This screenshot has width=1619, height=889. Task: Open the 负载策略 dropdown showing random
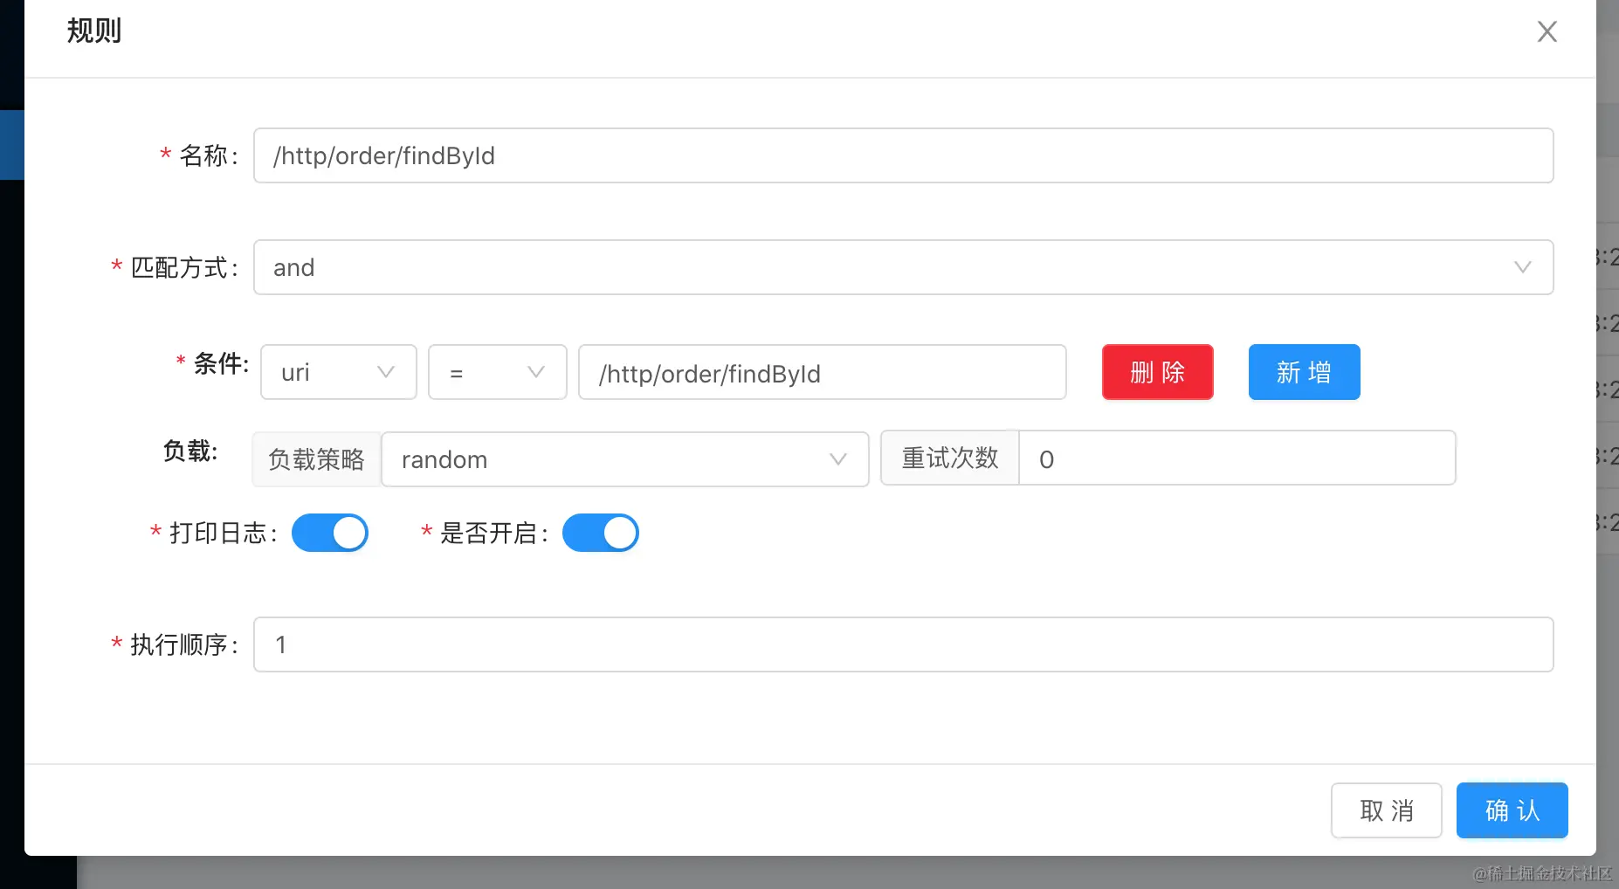pyautogui.click(x=624, y=459)
